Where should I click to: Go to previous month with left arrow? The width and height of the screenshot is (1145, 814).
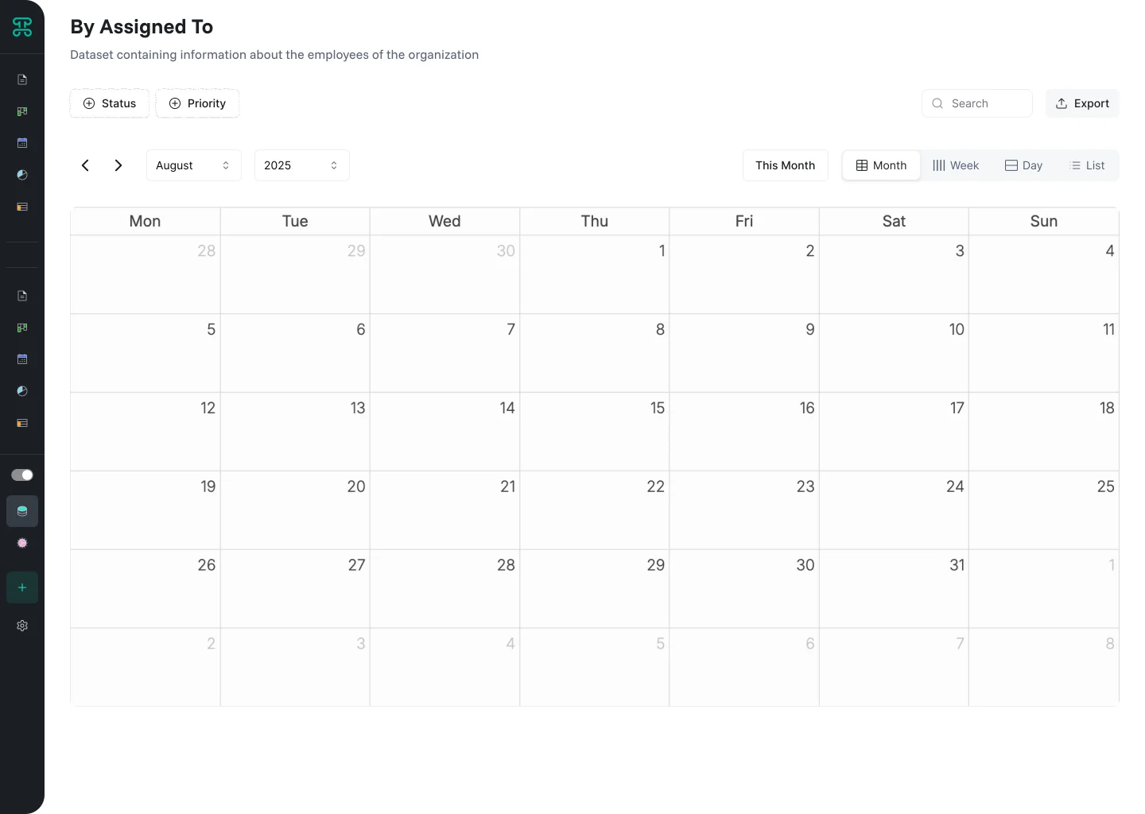click(85, 165)
